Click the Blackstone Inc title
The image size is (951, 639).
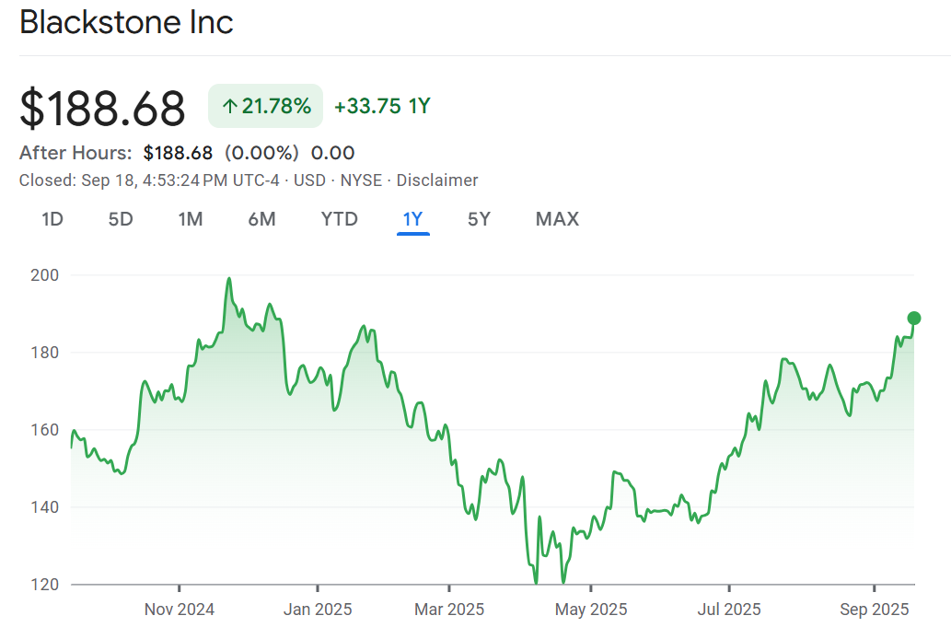[x=126, y=23]
